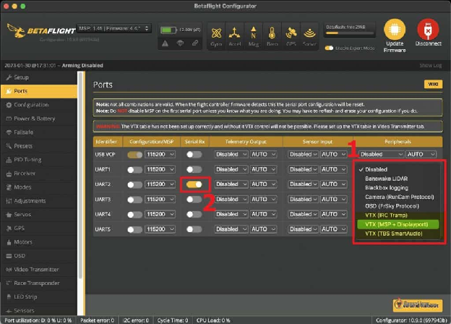Click the Baro thermometer icon

tap(272, 33)
